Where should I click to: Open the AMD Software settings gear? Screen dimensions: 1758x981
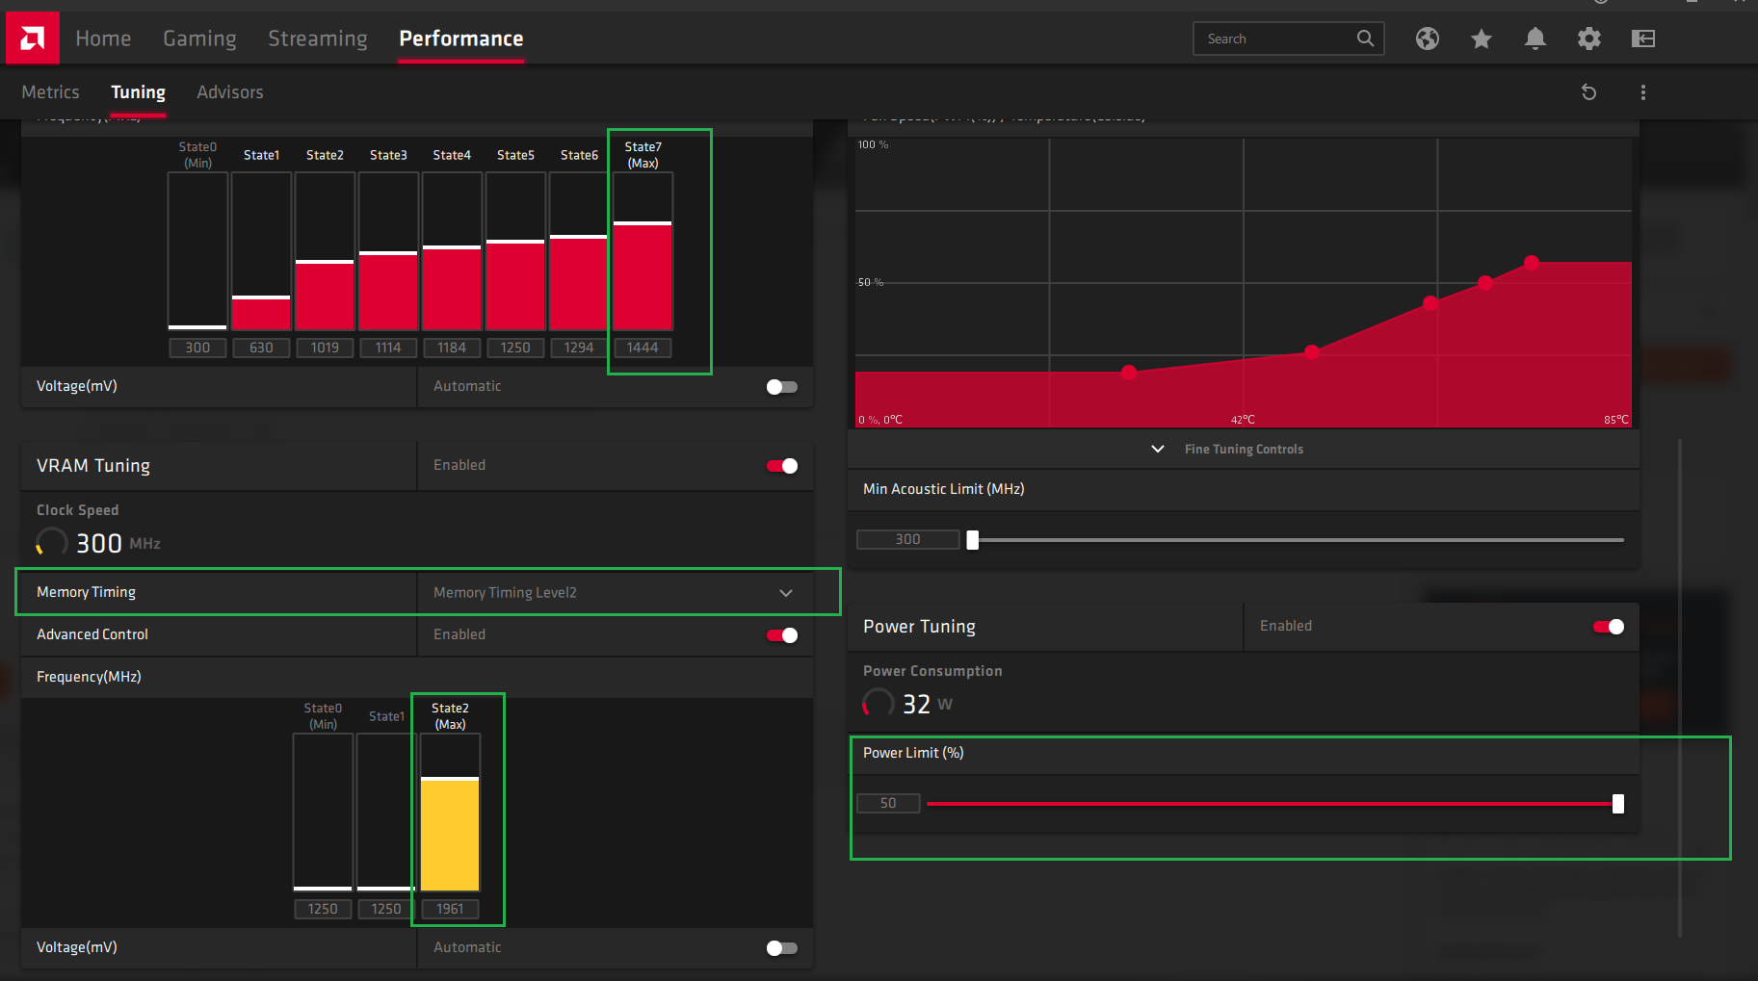(x=1588, y=39)
